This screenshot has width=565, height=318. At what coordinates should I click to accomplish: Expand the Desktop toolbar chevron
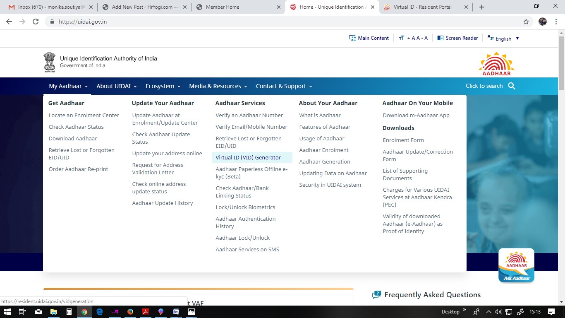[464, 310]
